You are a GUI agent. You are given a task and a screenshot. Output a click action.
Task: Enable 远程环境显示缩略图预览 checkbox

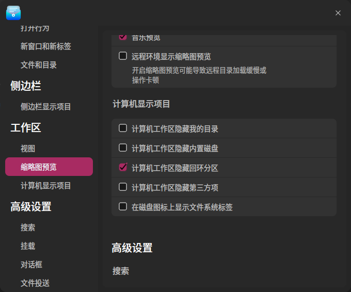click(123, 56)
